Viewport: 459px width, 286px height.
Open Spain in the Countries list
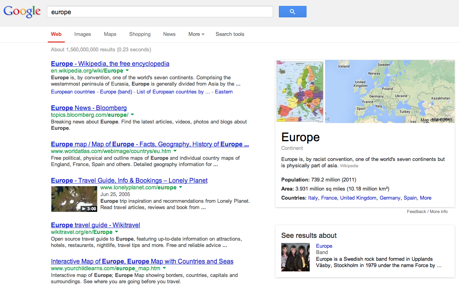coord(410,198)
